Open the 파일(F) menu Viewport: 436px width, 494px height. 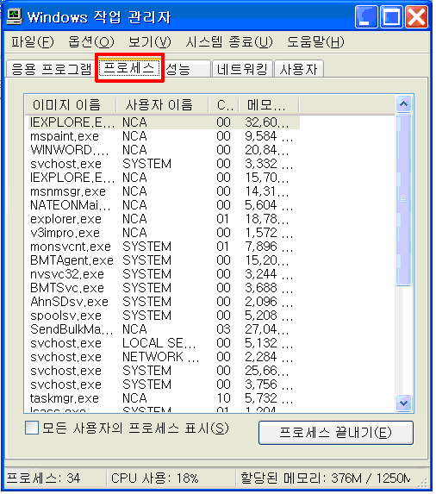click(x=33, y=42)
